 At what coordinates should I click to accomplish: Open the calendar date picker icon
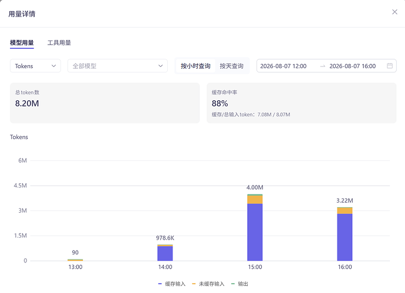(x=390, y=66)
